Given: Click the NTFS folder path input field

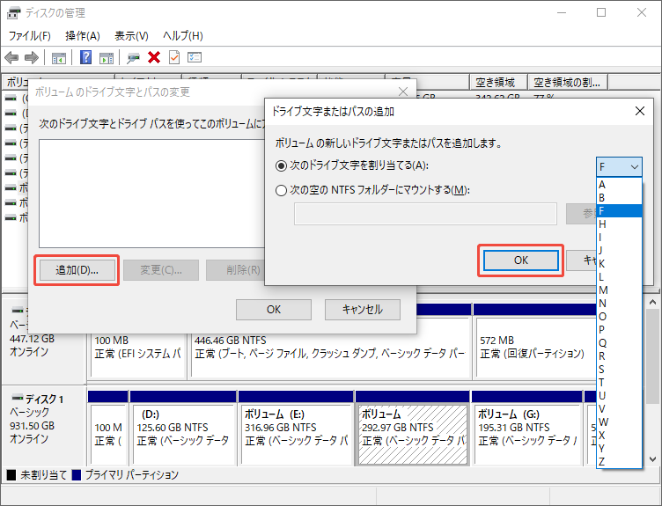Looking at the screenshot, I should (x=425, y=214).
